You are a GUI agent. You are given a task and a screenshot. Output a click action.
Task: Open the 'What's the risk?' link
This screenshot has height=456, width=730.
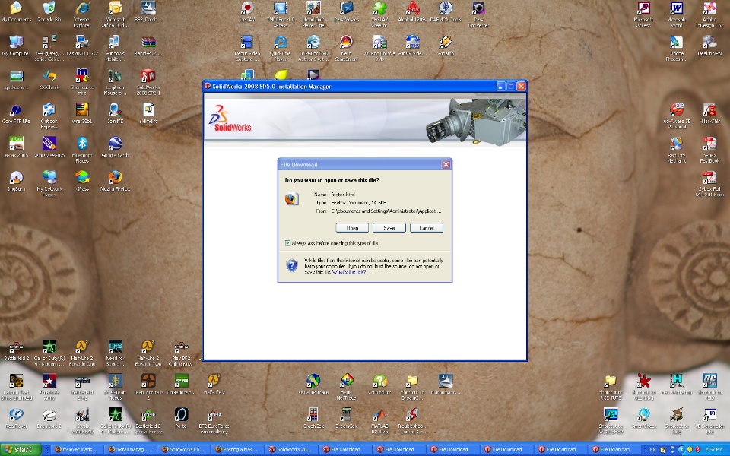[349, 272]
